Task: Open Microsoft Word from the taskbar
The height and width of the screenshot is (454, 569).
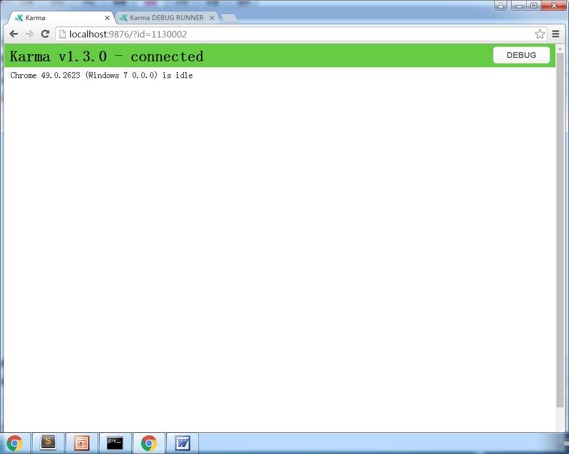Action: 183,444
